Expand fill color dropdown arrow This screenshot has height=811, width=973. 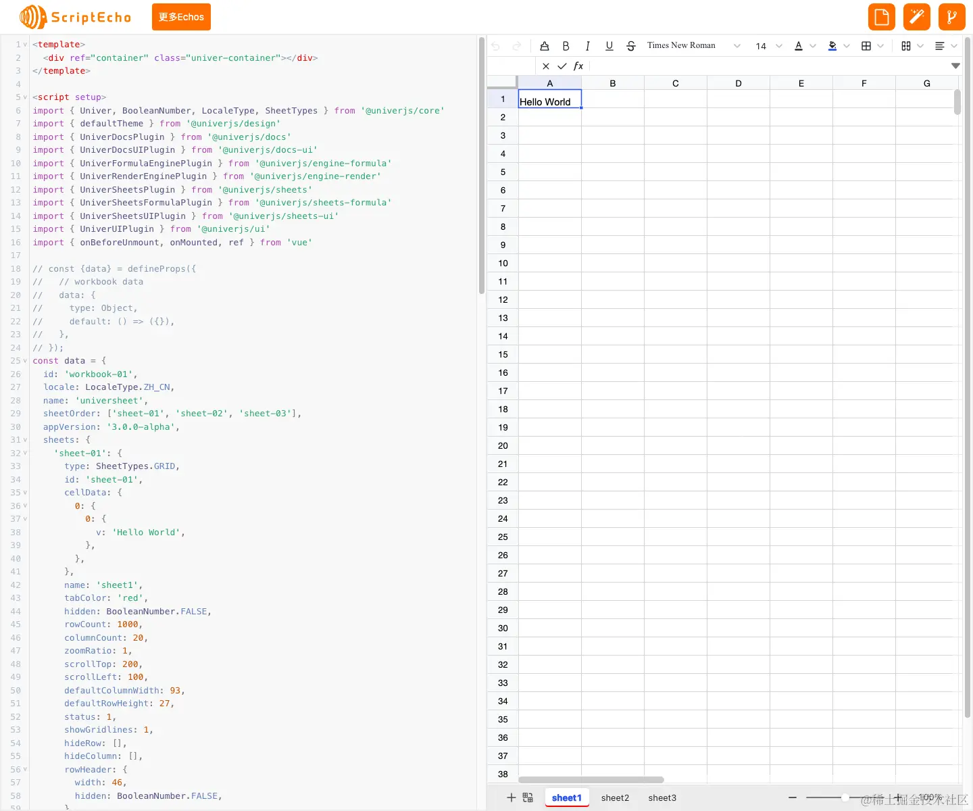tap(847, 46)
